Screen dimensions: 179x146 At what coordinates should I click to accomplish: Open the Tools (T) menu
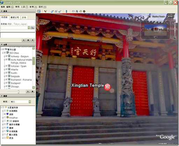tap(24, 7)
